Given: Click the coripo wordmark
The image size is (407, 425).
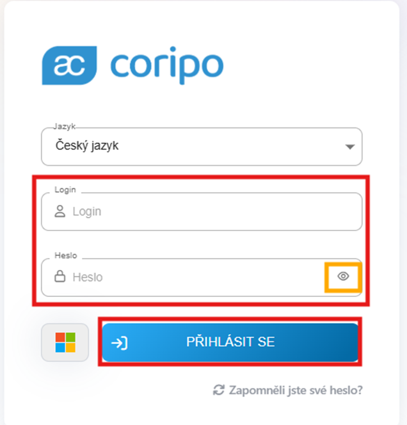Looking at the screenshot, I should tap(167, 65).
